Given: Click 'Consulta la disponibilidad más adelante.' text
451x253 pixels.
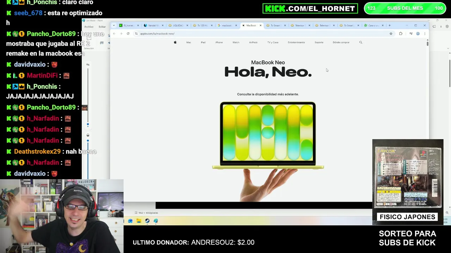Looking at the screenshot, I should point(268,94).
